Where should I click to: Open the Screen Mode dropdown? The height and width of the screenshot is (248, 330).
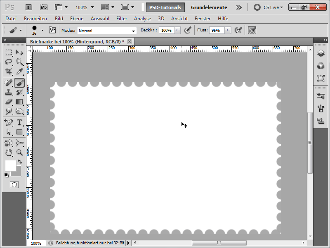[127, 7]
